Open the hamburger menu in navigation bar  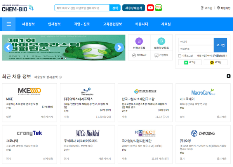tap(9, 24)
